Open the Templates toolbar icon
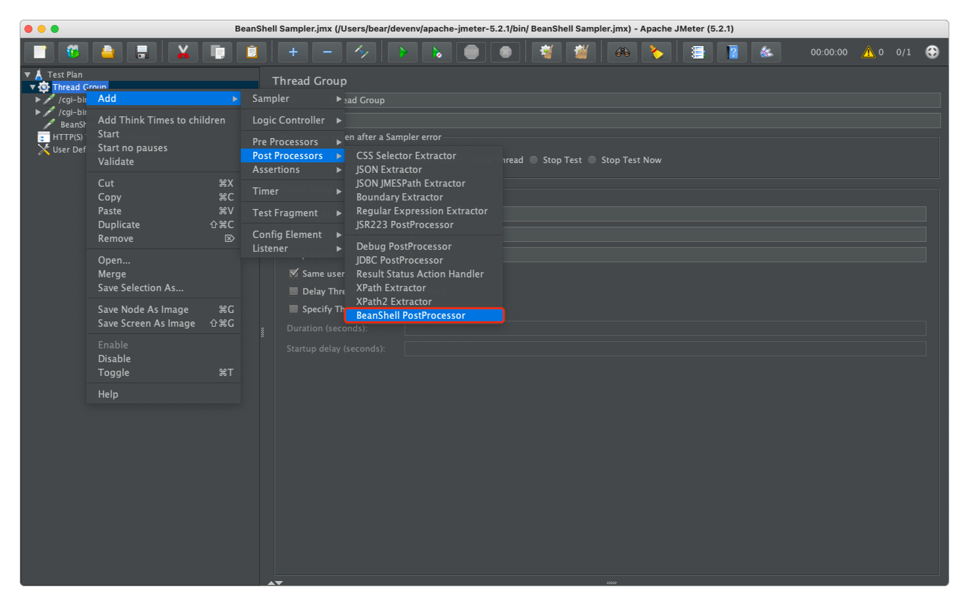Viewport: 969px width, 606px height. tap(74, 52)
